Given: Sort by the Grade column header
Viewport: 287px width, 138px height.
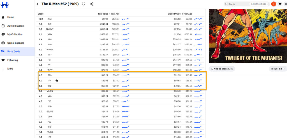Looking at the screenshot, I should point(41,14).
